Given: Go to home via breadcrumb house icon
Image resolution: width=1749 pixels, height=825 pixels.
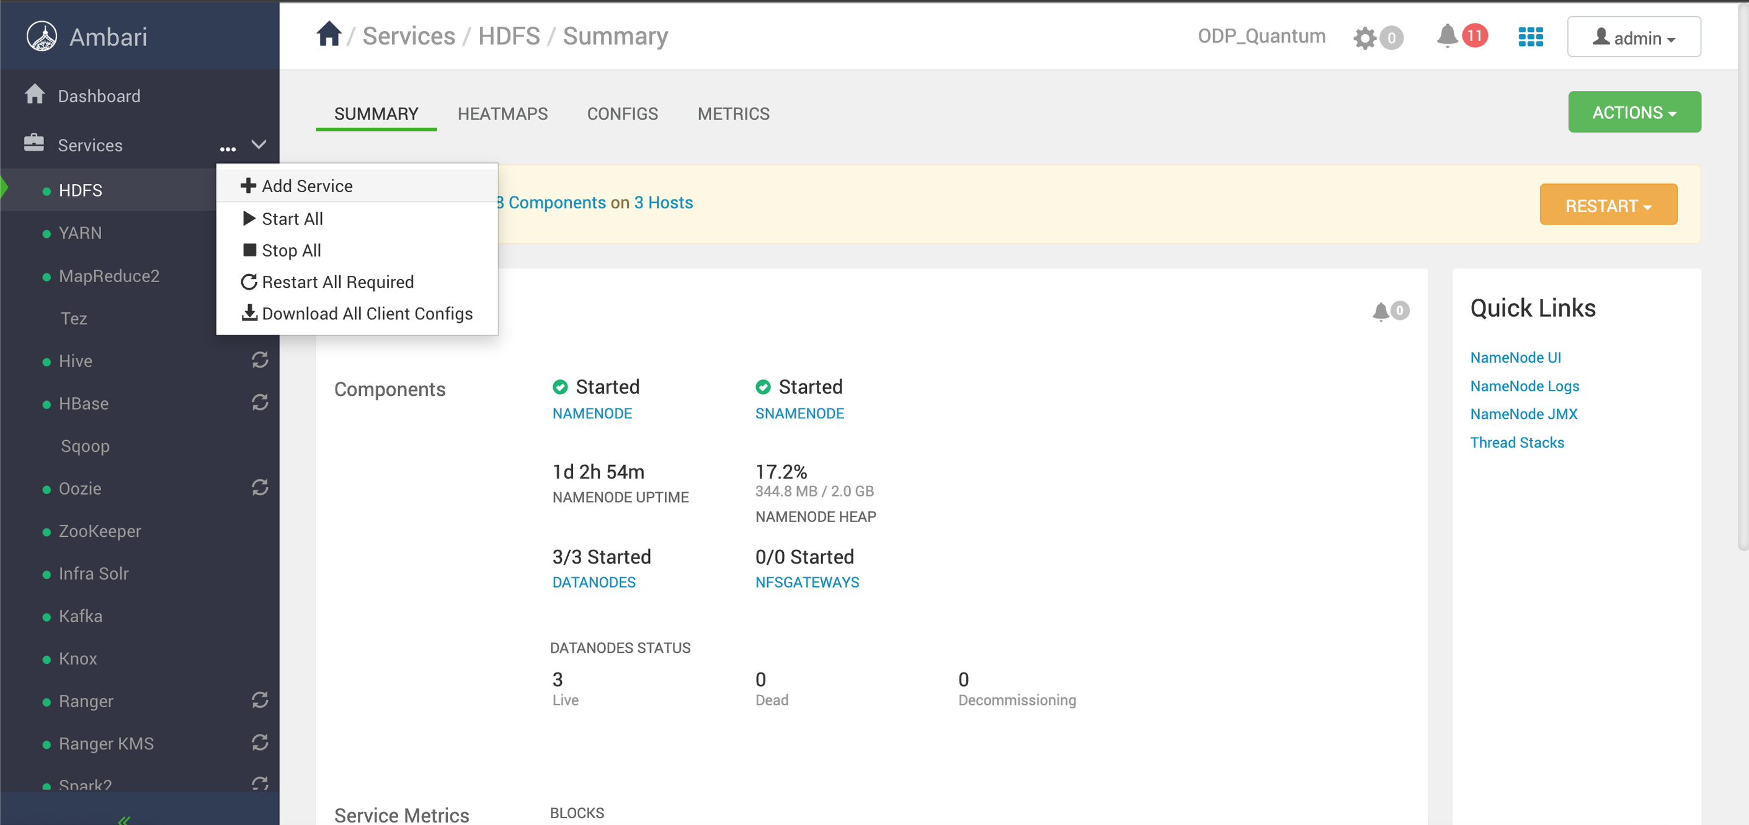Looking at the screenshot, I should point(329,34).
